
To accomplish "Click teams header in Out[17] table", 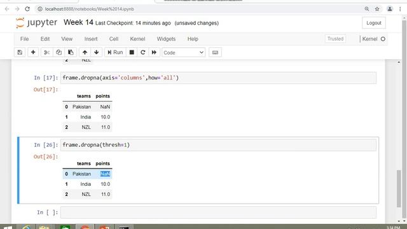I will pyautogui.click(x=83, y=96).
